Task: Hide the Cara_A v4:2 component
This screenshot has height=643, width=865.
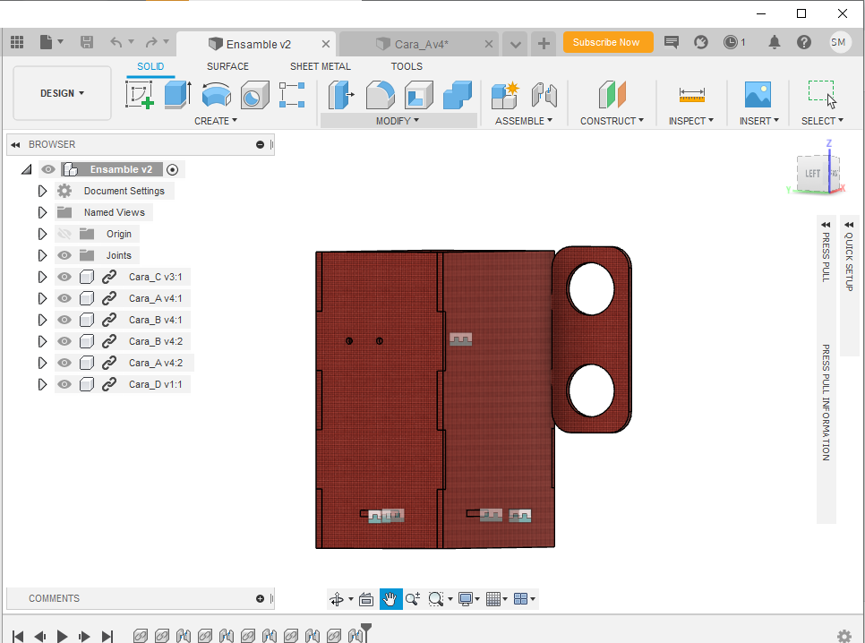Action: (x=64, y=364)
